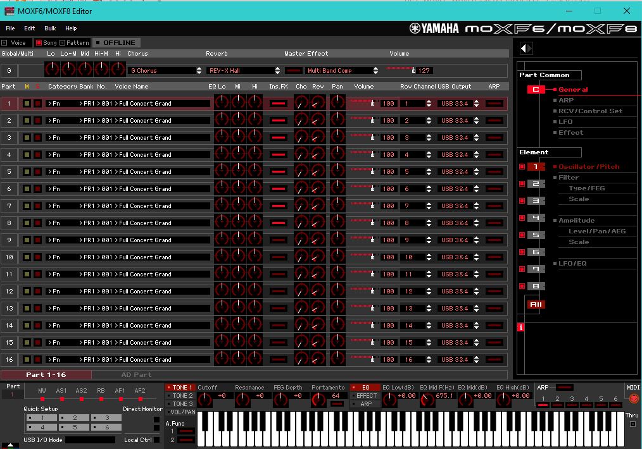Viewport: 642px width, 449px height.
Task: Toggle the Local Ctrl checkbox
Action: (x=156, y=440)
